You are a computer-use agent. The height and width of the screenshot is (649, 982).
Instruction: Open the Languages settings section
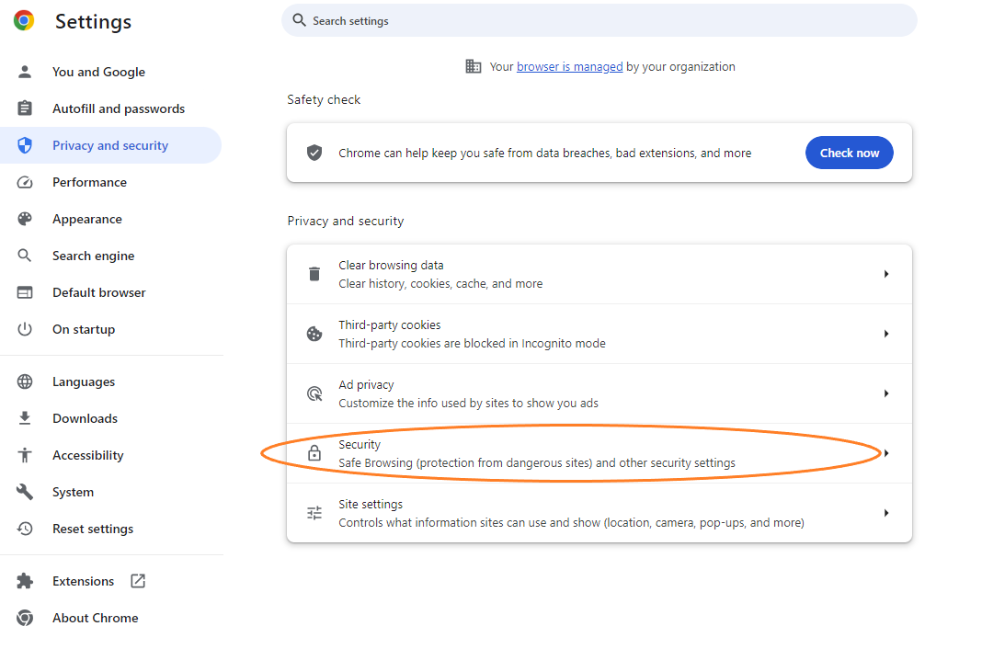point(84,381)
